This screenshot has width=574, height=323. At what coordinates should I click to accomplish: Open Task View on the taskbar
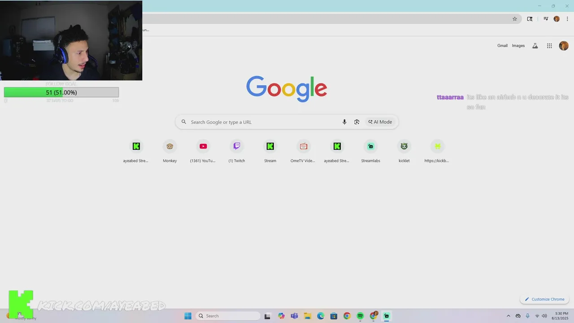(267, 316)
